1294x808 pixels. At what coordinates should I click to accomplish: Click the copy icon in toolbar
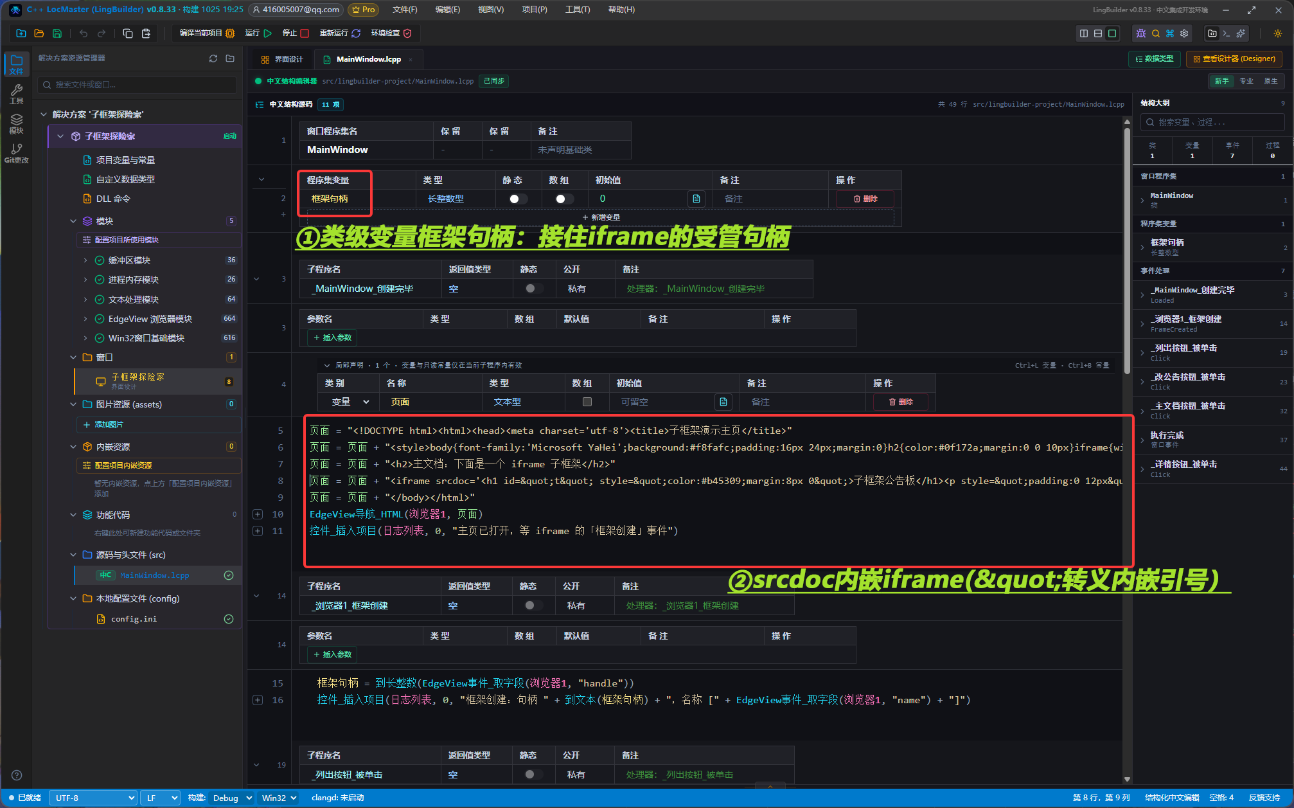click(x=127, y=33)
